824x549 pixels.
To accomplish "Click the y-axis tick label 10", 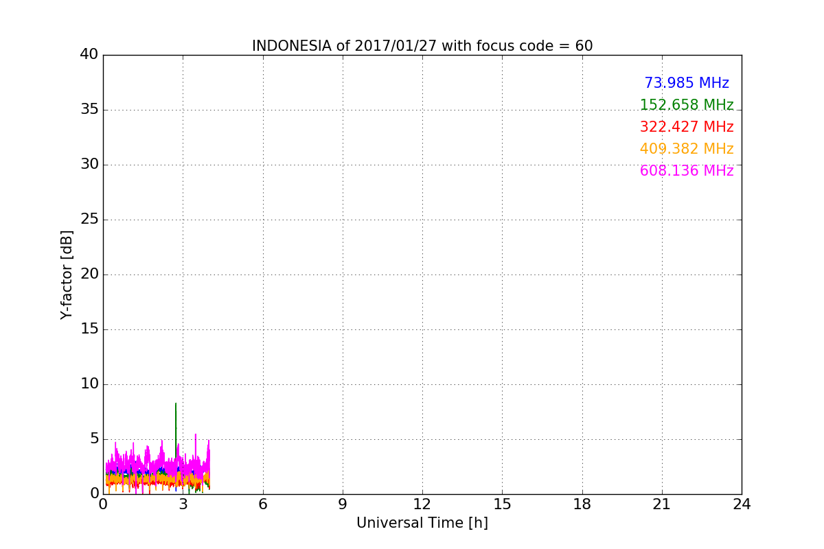I will click(89, 384).
